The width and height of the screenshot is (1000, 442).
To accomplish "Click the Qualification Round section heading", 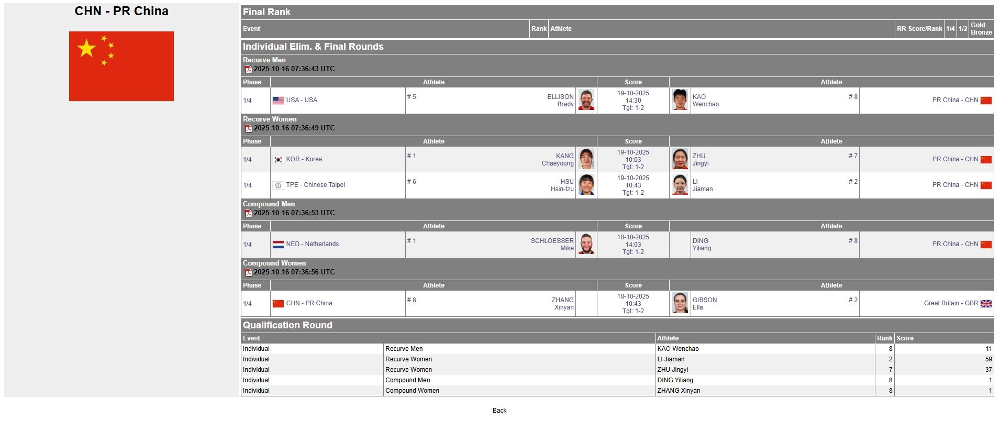I will [x=287, y=325].
